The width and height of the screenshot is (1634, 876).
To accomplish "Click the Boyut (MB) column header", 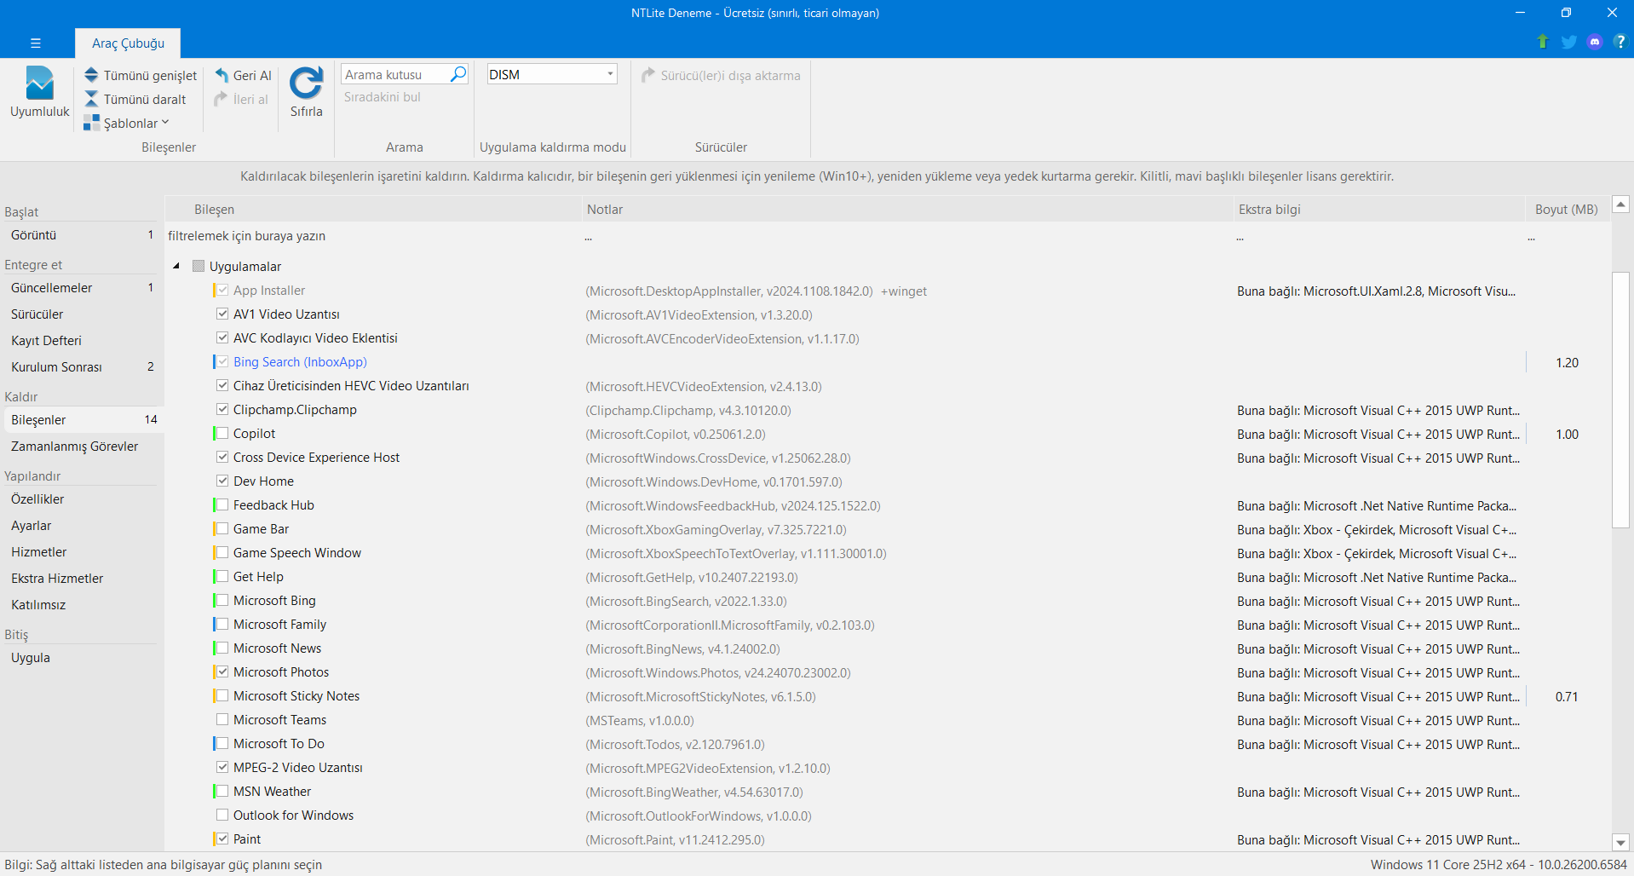I will 1566,210.
